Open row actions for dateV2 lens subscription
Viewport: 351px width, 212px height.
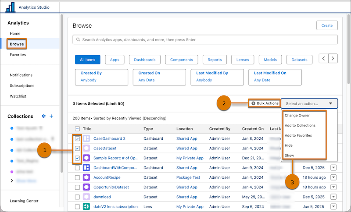point(333,206)
